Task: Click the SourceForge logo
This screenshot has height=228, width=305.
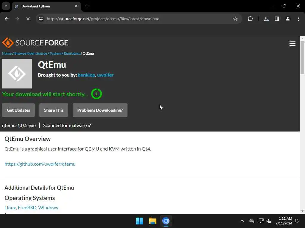Action: [x=35, y=43]
